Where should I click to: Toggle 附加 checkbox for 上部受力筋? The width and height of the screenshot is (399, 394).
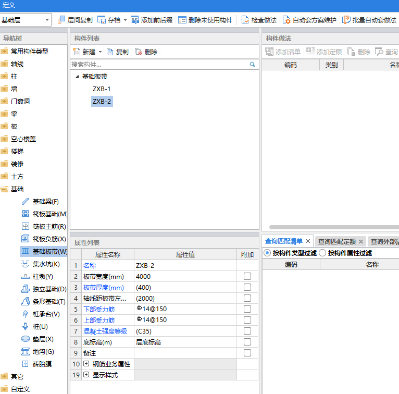coord(247,320)
